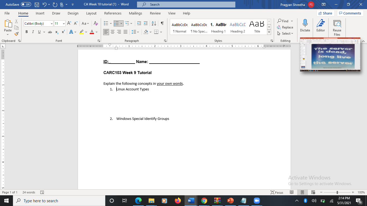Apply yellow text highlight color

click(x=81, y=32)
